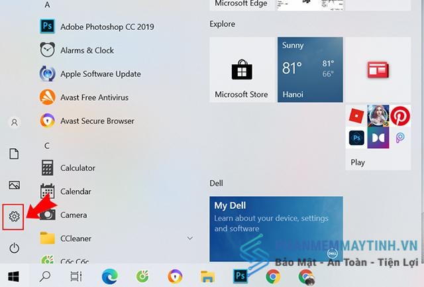Jump to letter A section header
This screenshot has height=287, width=424.
click(x=47, y=5)
